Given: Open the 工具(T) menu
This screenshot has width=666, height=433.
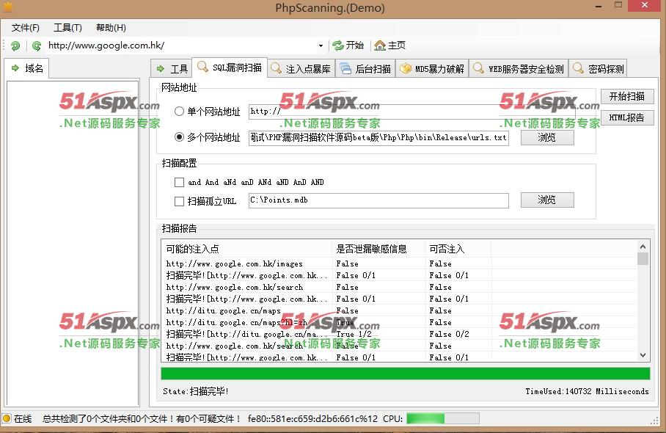Looking at the screenshot, I should (x=67, y=28).
